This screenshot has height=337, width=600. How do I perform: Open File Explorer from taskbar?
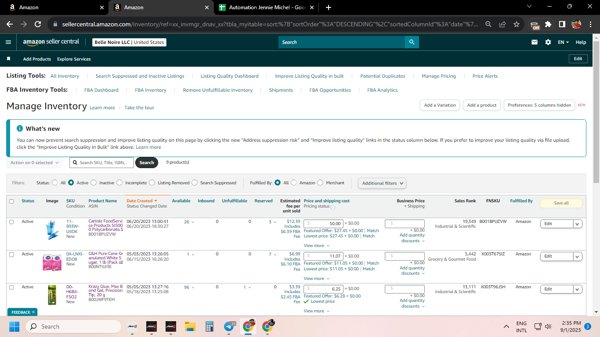tap(190, 326)
